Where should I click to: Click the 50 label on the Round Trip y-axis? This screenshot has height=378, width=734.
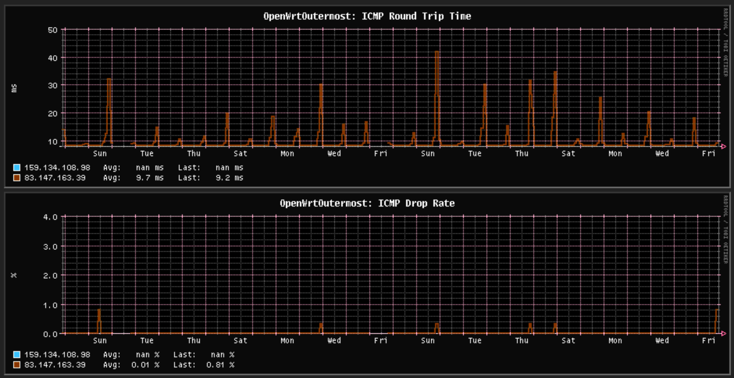52,30
